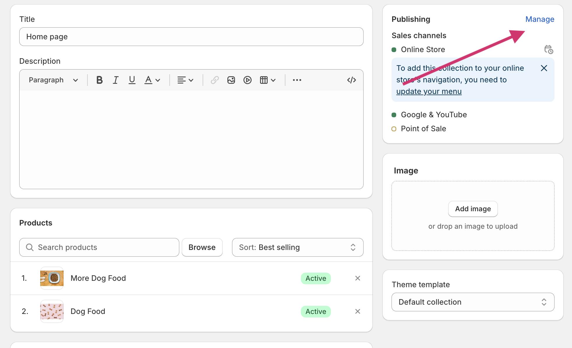Viewport: 572px width, 348px height.
Task: Open Manage publishing link
Action: tap(540, 19)
